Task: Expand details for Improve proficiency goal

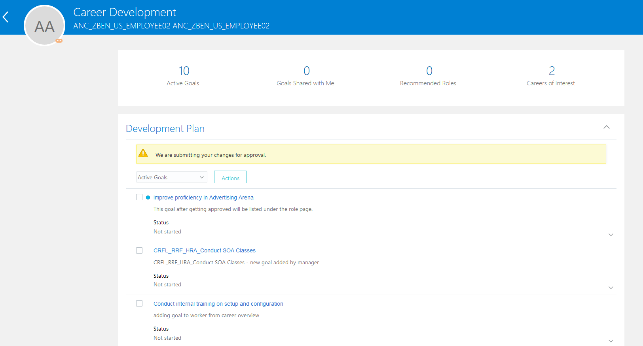Action: tap(611, 235)
